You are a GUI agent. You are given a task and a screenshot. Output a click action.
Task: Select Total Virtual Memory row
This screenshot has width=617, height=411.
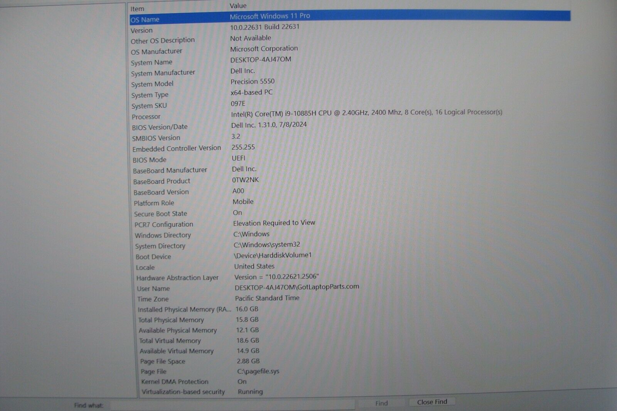170,341
